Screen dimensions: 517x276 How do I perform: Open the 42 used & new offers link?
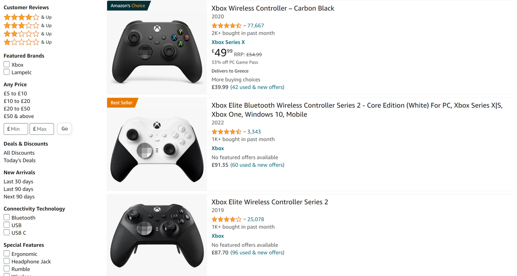257,87
